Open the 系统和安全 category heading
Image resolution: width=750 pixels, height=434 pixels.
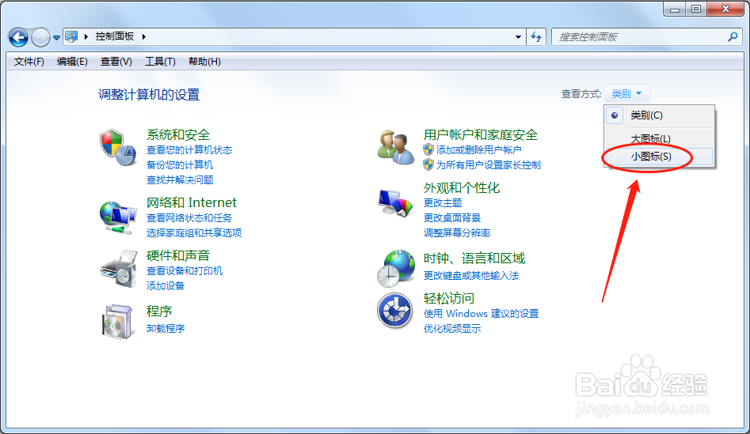click(x=178, y=134)
